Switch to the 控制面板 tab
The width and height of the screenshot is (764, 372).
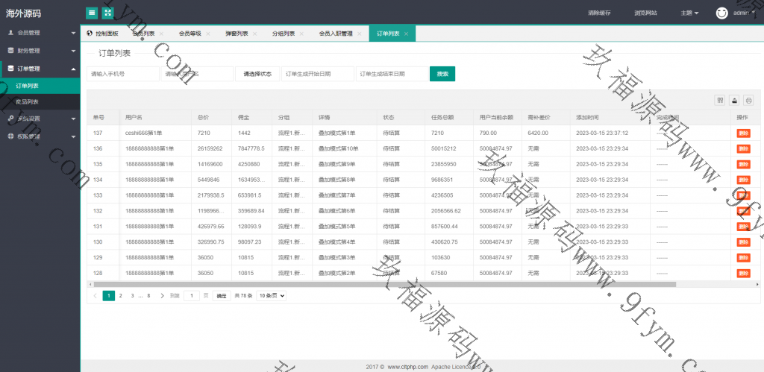click(102, 34)
